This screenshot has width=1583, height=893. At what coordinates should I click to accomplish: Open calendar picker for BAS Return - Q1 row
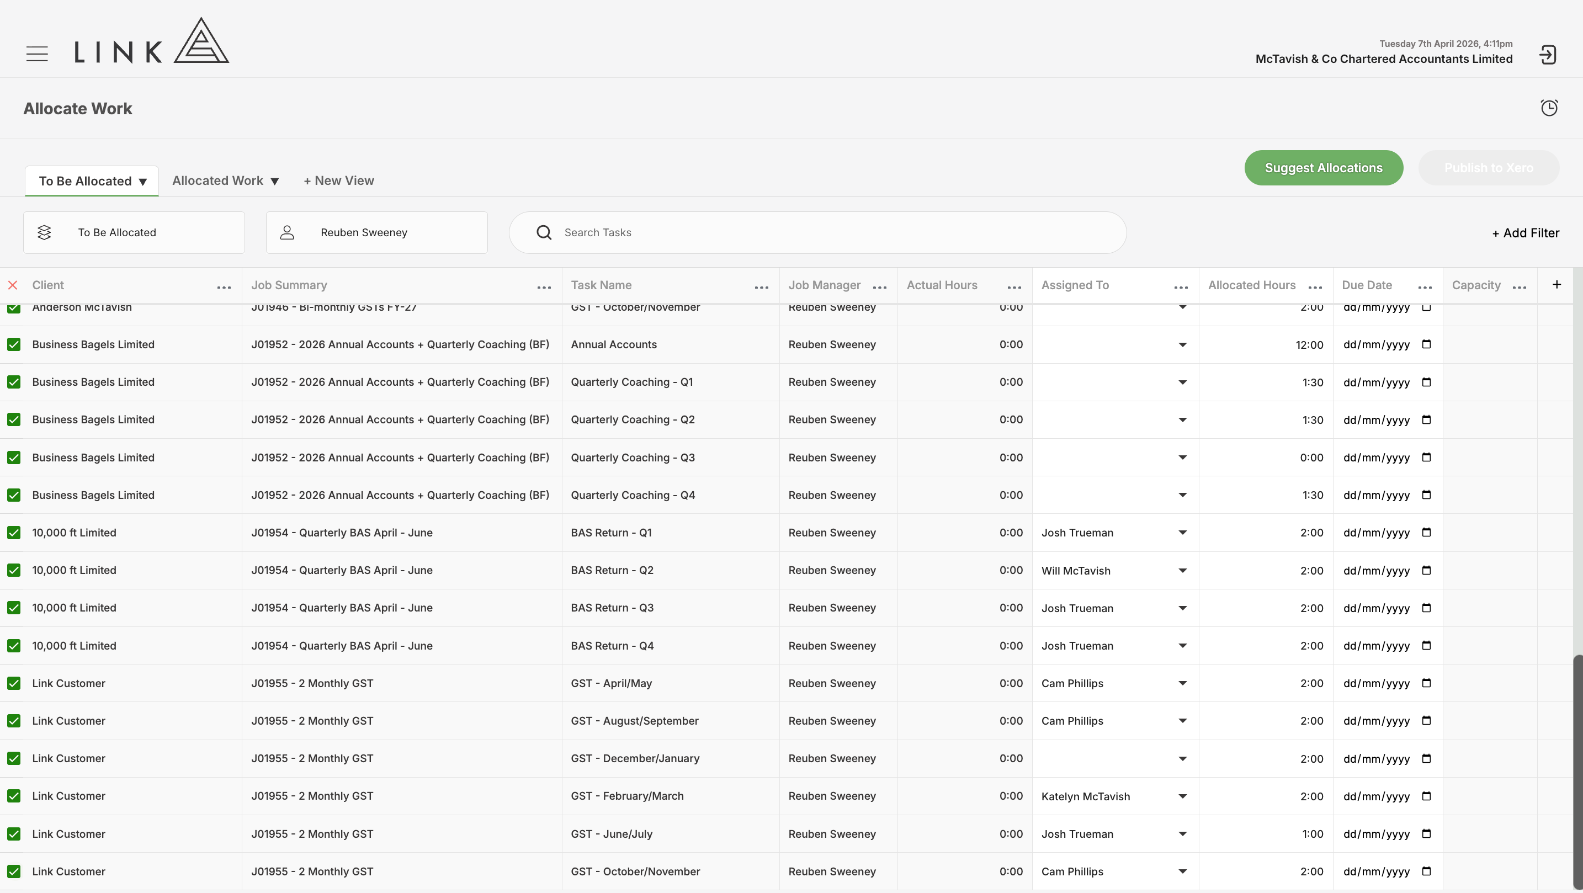1426,532
